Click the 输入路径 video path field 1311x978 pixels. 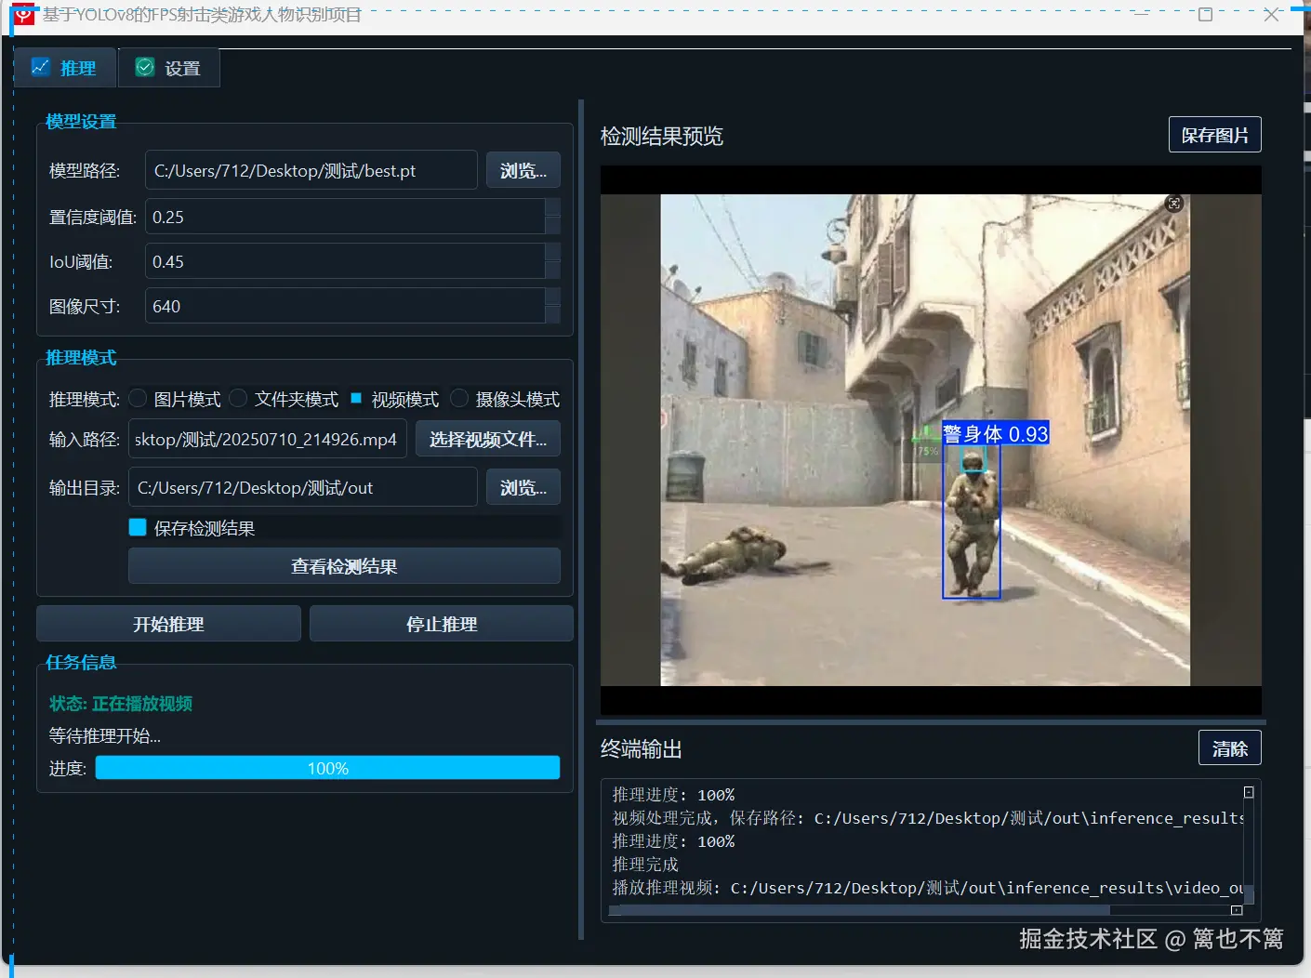[268, 439]
